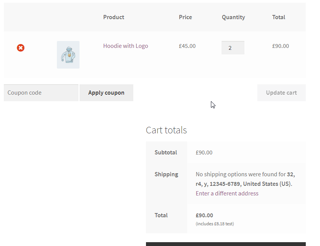Click the Update cart button
The width and height of the screenshot is (320, 246).
click(282, 92)
